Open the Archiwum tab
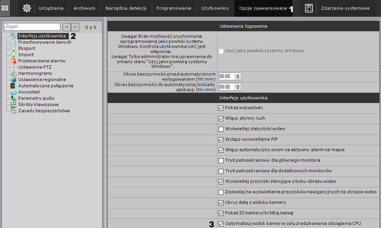 click(85, 8)
